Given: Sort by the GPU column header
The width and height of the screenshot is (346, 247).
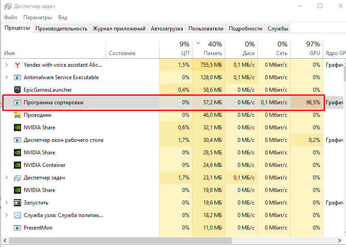Looking at the screenshot, I should coord(307,49).
